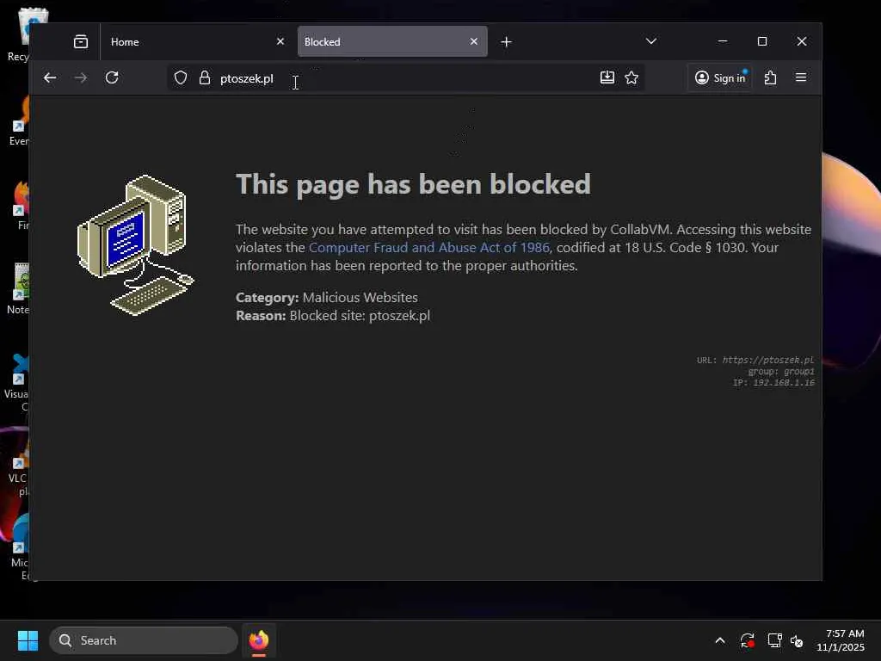Open the Extensions puzzle icon

click(770, 77)
